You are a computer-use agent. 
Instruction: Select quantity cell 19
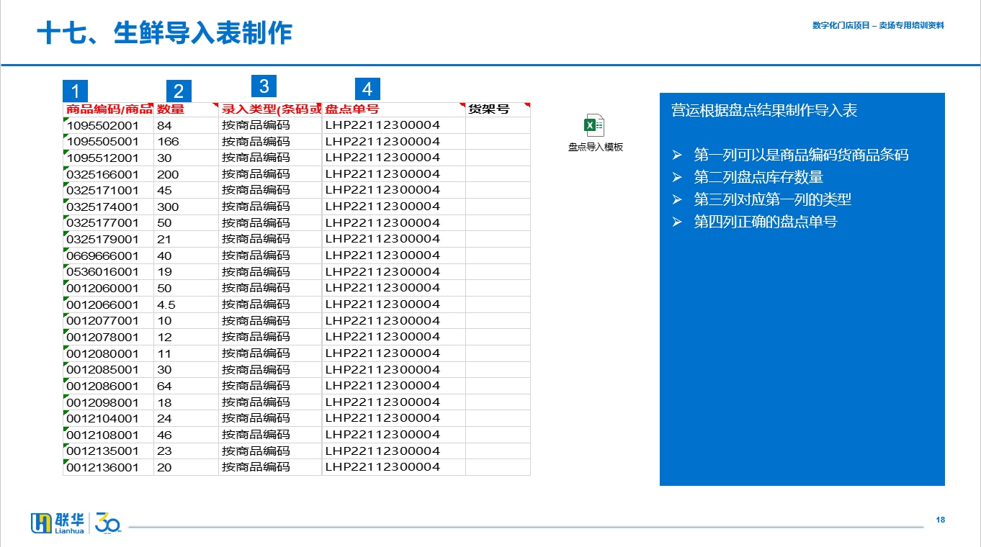pyautogui.click(x=186, y=272)
